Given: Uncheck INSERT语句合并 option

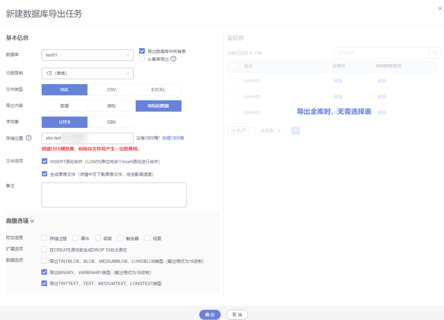Looking at the screenshot, I should pos(45,161).
